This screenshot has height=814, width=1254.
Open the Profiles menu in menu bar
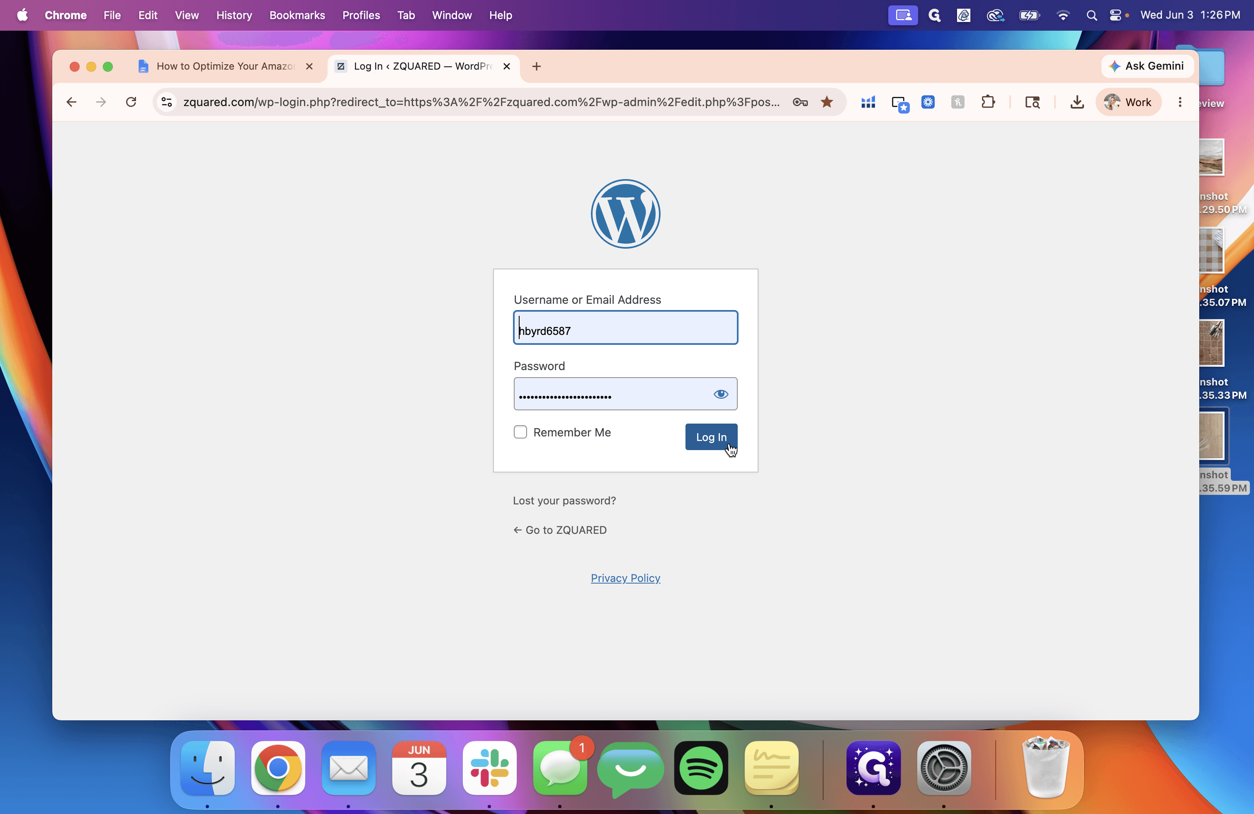(x=361, y=15)
